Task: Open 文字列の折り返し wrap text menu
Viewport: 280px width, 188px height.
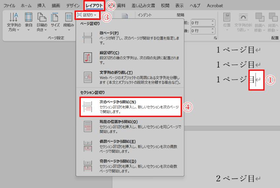Action: tap(243, 22)
